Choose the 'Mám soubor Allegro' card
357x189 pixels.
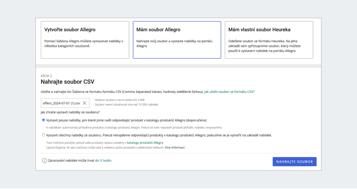tap(177, 40)
